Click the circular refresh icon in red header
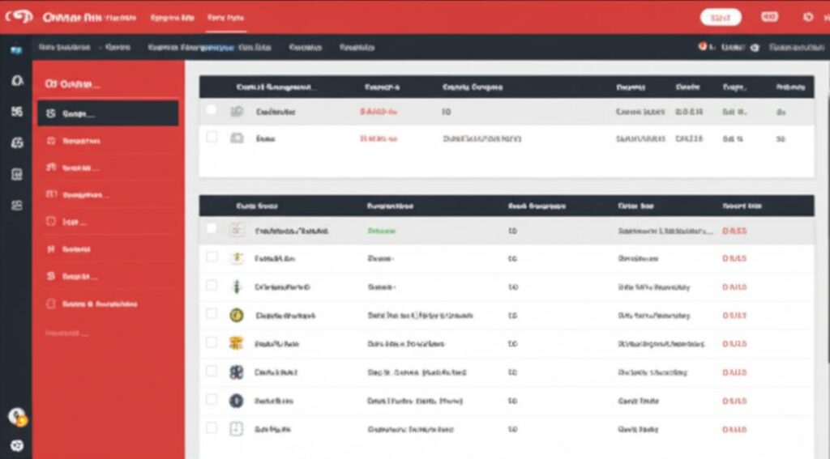Screen dimensions: 830x459 coord(808,17)
